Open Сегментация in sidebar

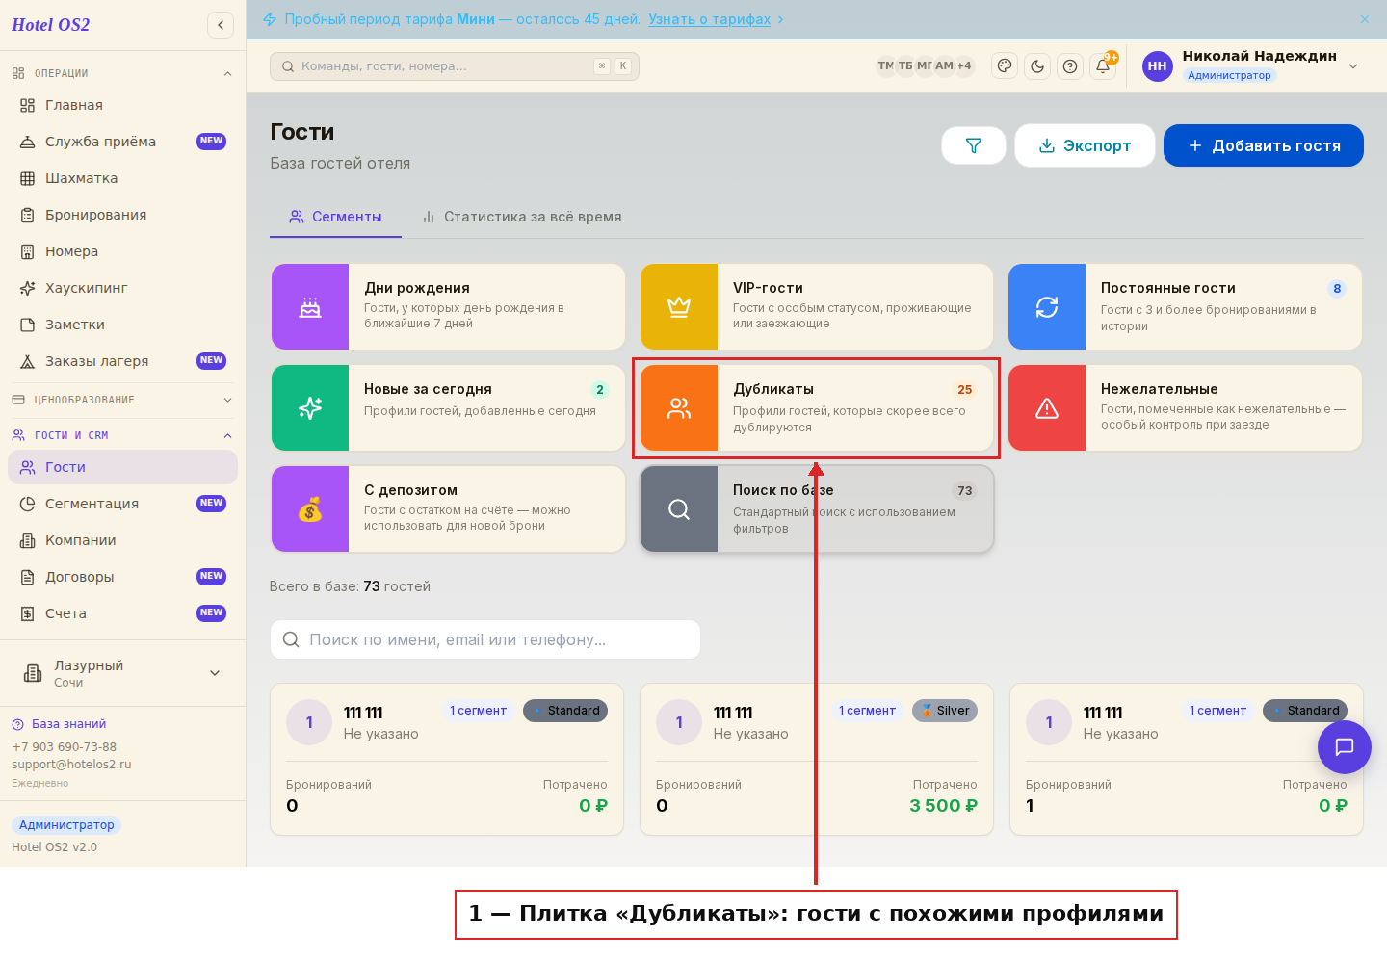(x=122, y=504)
